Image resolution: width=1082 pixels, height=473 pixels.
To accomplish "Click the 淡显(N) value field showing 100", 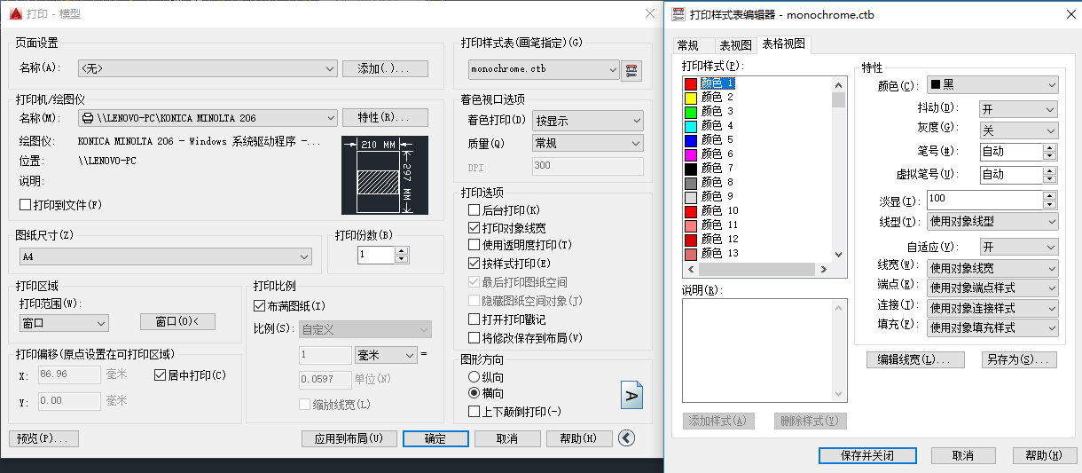I will [984, 199].
